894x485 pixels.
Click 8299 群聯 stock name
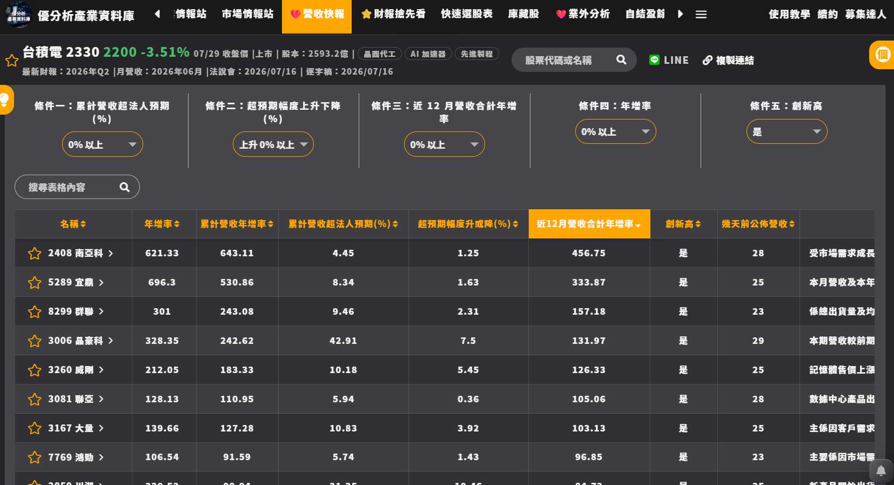[71, 311]
